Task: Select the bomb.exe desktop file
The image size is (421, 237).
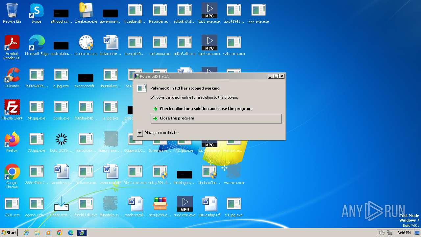Action: coord(61,110)
